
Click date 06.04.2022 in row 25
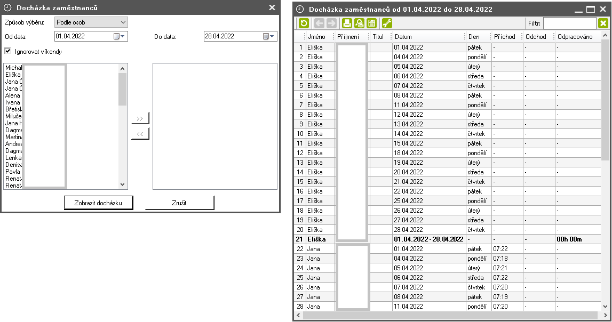coord(408,278)
